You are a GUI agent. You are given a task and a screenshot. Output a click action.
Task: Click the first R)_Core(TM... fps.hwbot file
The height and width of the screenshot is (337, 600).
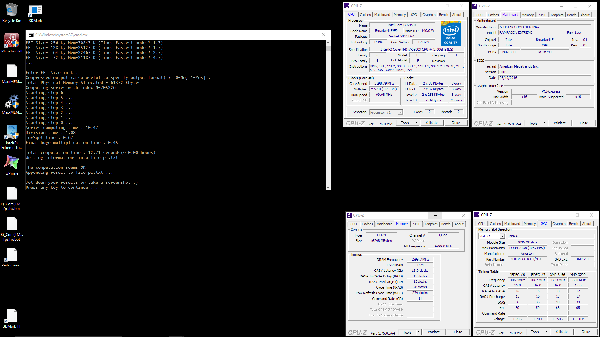12,198
